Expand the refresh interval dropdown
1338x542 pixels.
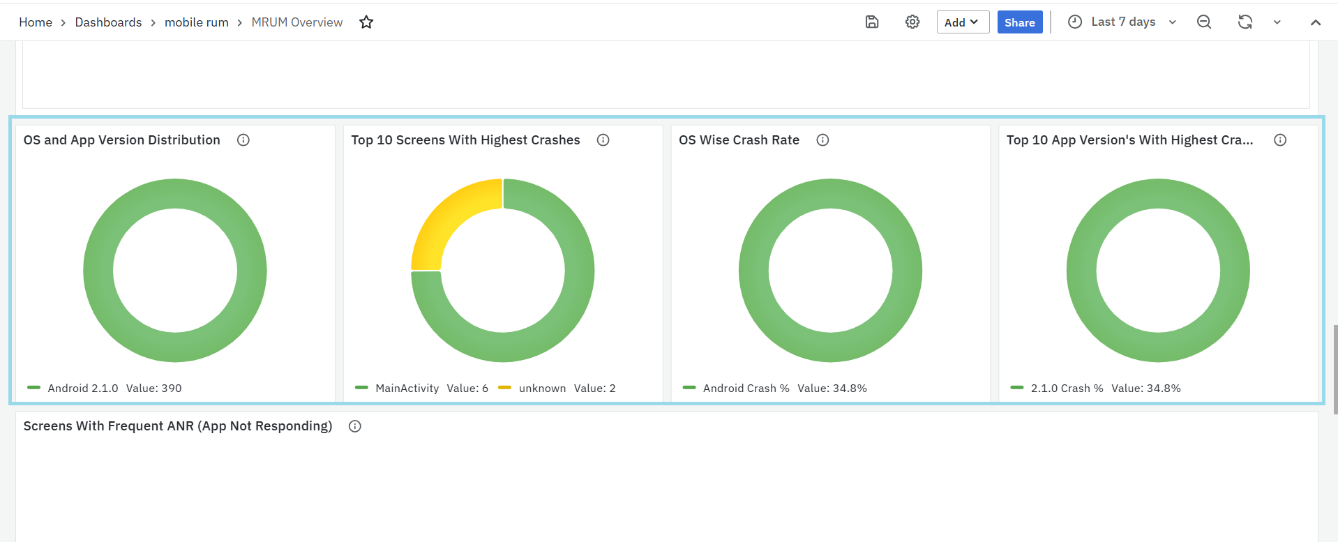point(1277,22)
